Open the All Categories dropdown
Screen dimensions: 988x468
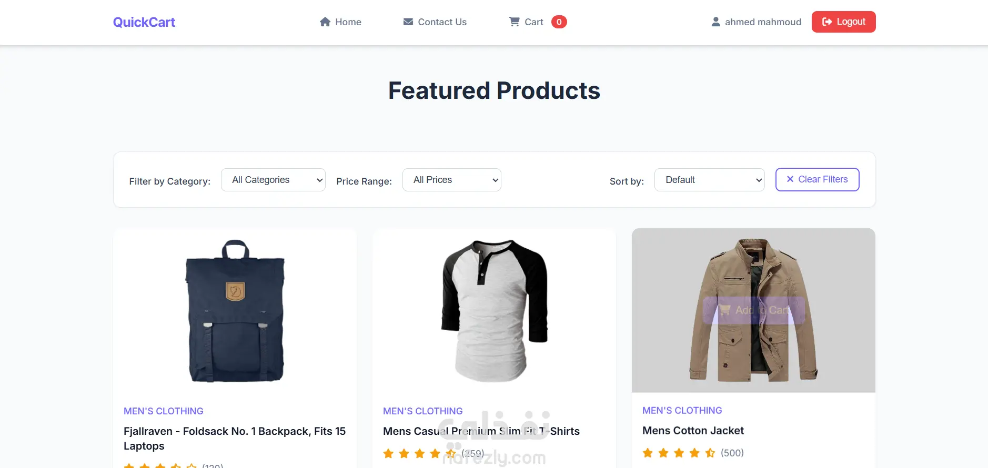[x=273, y=180]
